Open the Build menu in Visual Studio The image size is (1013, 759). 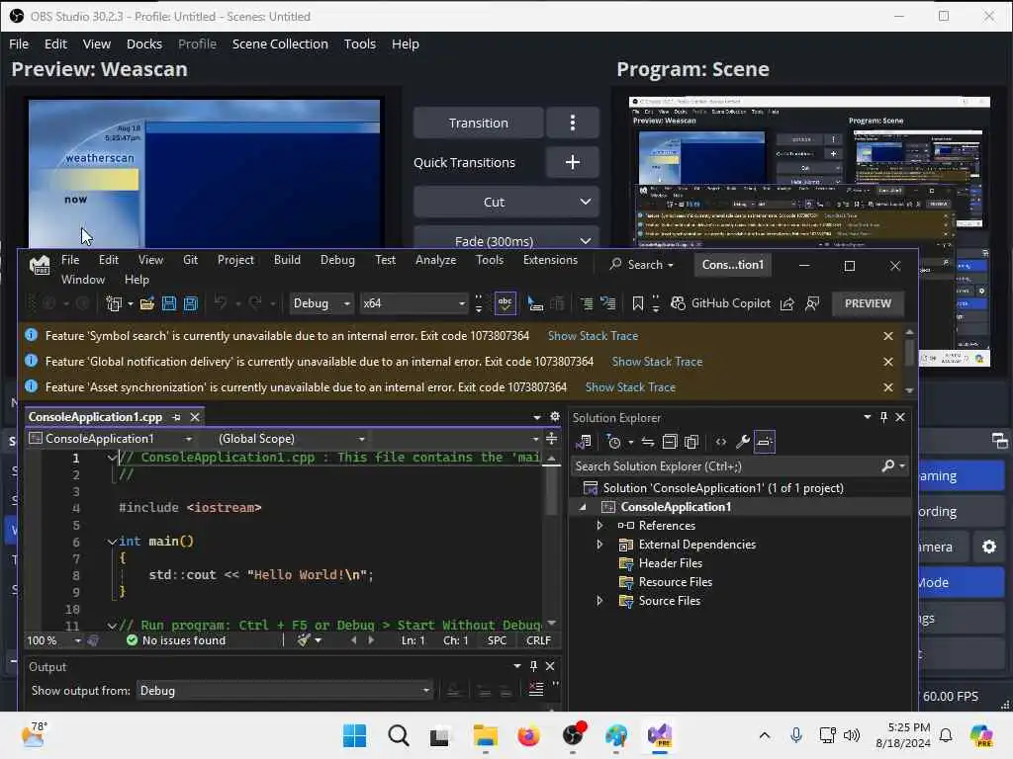click(x=287, y=260)
